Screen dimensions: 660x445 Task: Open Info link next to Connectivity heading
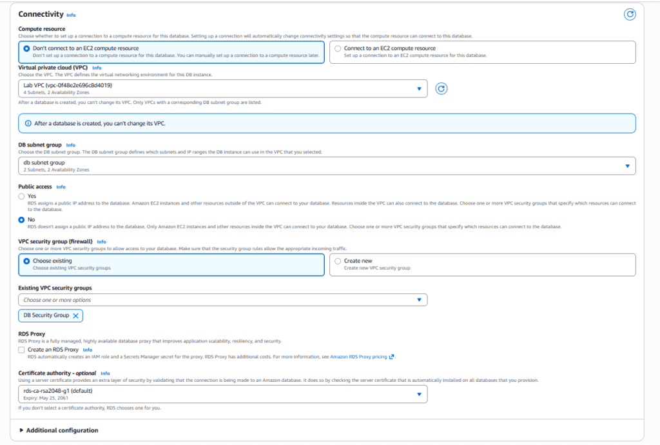pos(71,15)
